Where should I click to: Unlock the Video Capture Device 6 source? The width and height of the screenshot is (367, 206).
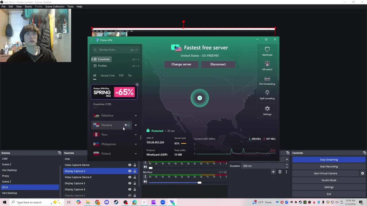pos(135,177)
